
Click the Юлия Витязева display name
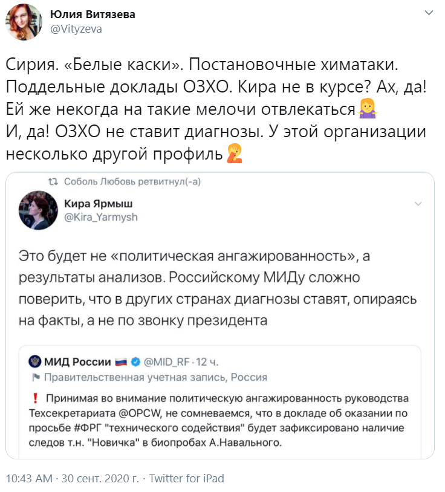click(92, 15)
